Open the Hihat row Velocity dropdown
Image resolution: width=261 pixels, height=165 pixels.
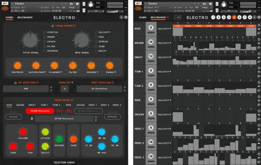pos(164,57)
